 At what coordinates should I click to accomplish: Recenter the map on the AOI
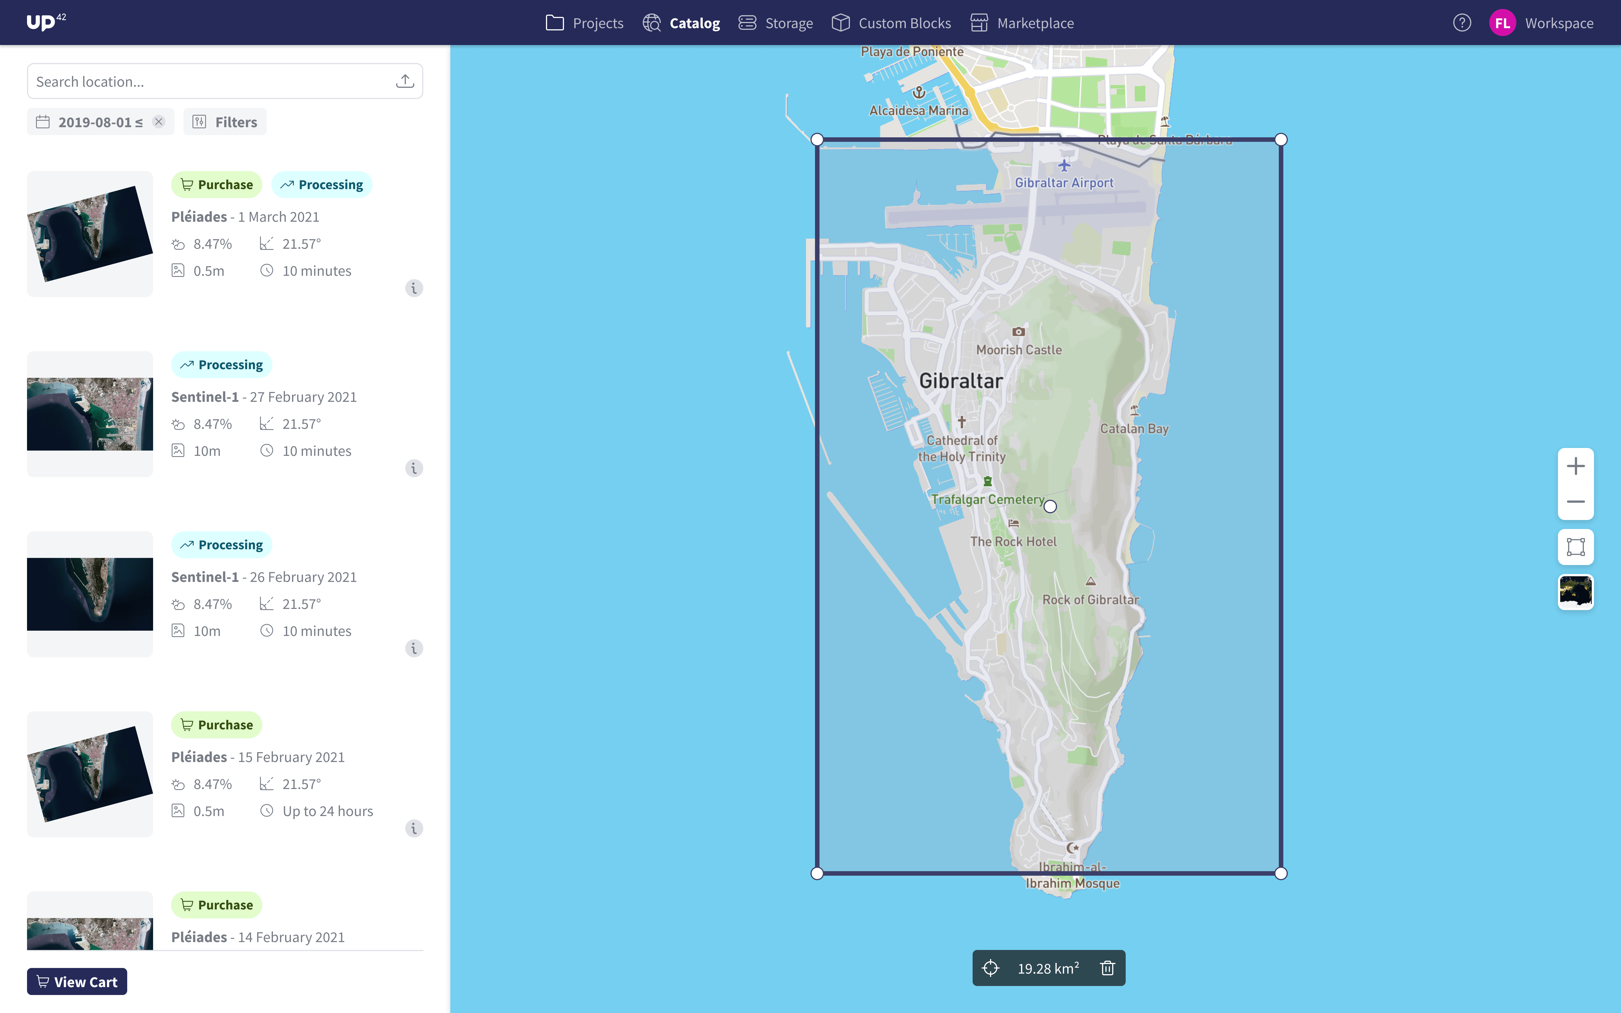pyautogui.click(x=990, y=967)
